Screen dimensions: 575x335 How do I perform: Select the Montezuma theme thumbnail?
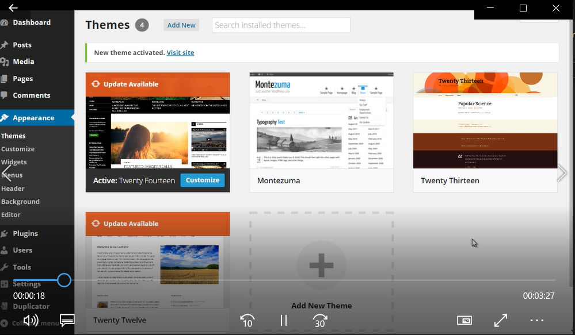[x=321, y=121]
